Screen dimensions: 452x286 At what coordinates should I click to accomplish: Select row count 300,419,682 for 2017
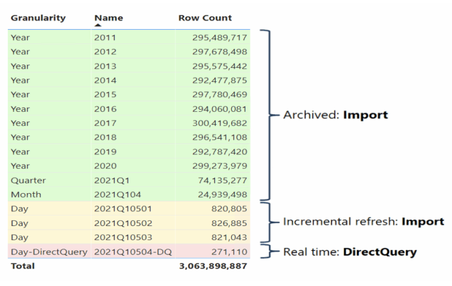pyautogui.click(x=219, y=123)
